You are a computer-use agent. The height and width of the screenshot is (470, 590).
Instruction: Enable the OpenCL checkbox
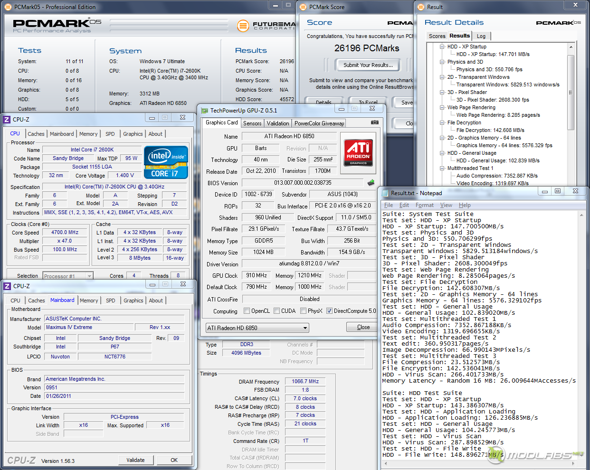click(x=247, y=311)
